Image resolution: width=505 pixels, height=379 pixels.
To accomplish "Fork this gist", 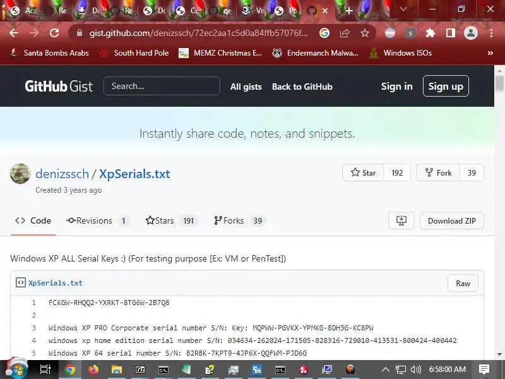I will tap(438, 172).
